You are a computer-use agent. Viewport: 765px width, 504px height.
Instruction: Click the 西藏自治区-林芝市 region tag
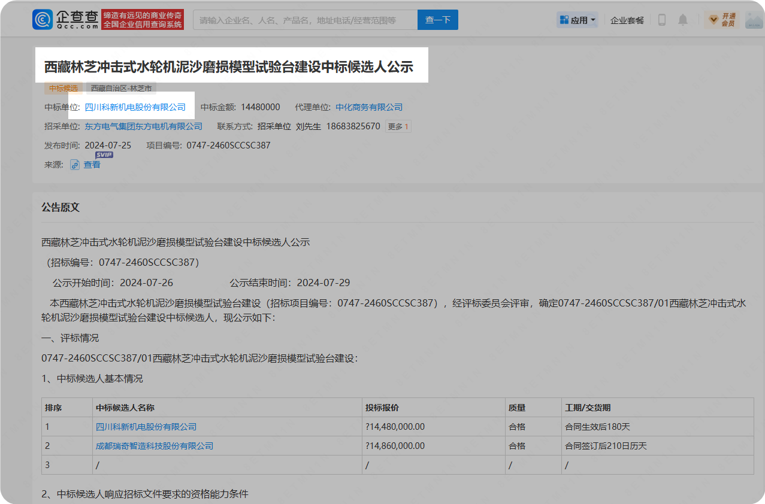coord(122,89)
